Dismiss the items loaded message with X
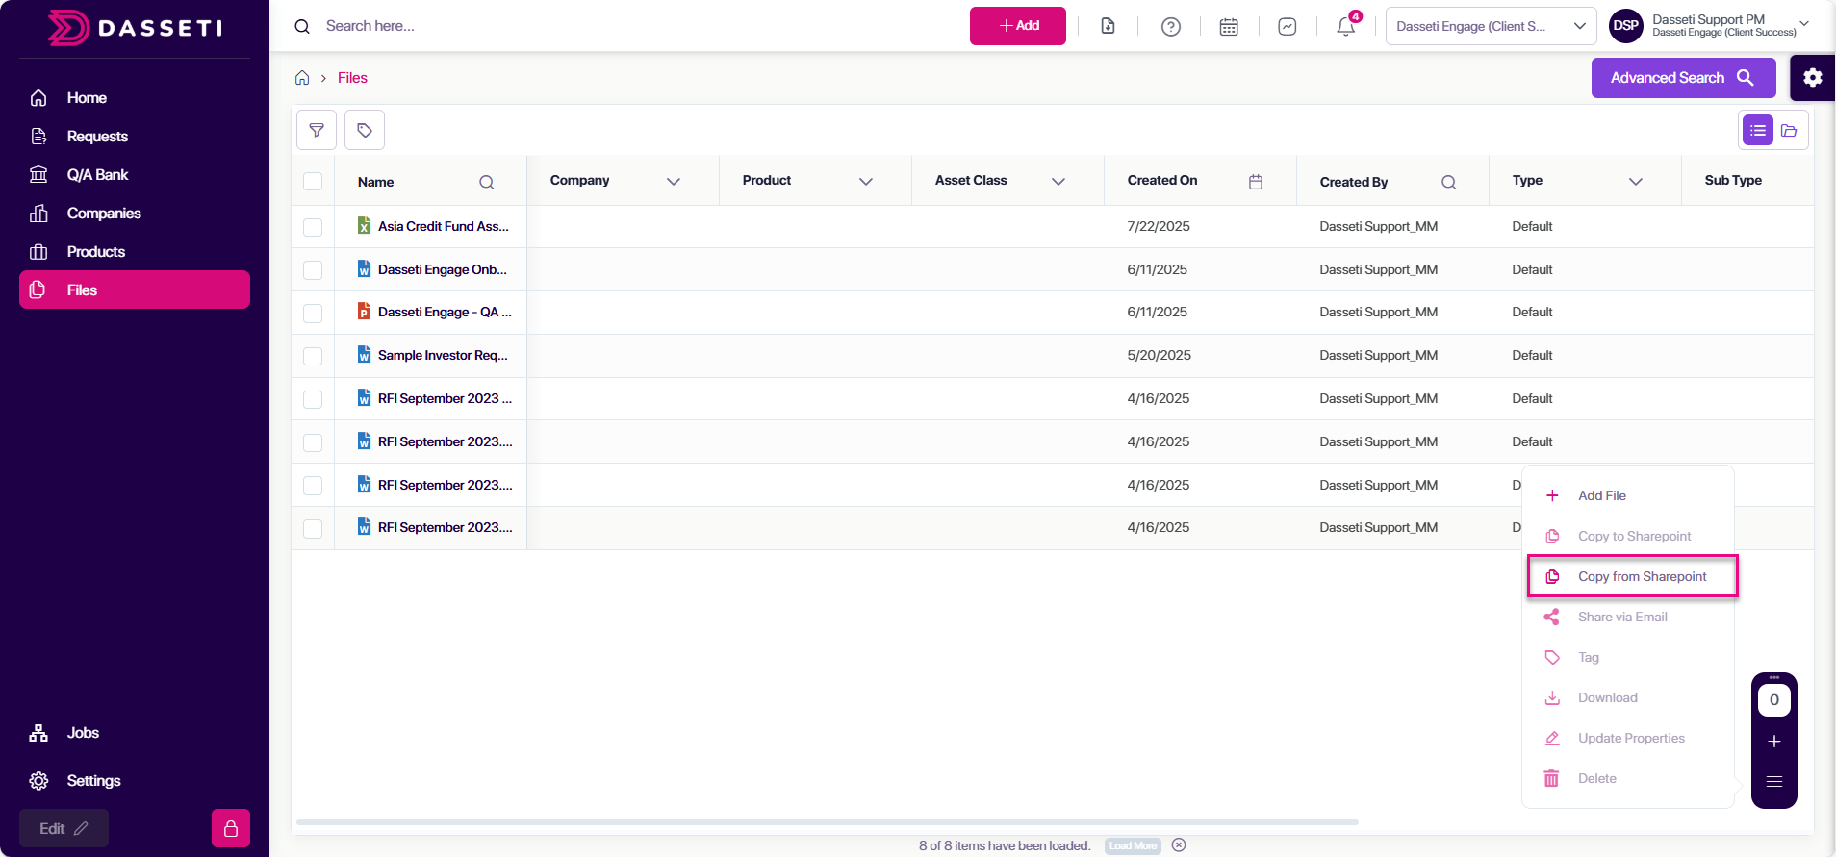Viewport: 1836px width, 857px height. click(1179, 845)
